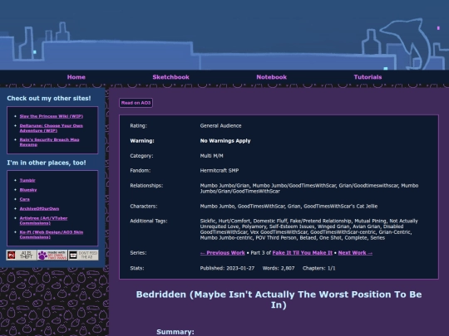Click 'Multi M/M' category value
The image size is (449, 336).
tap(211, 156)
